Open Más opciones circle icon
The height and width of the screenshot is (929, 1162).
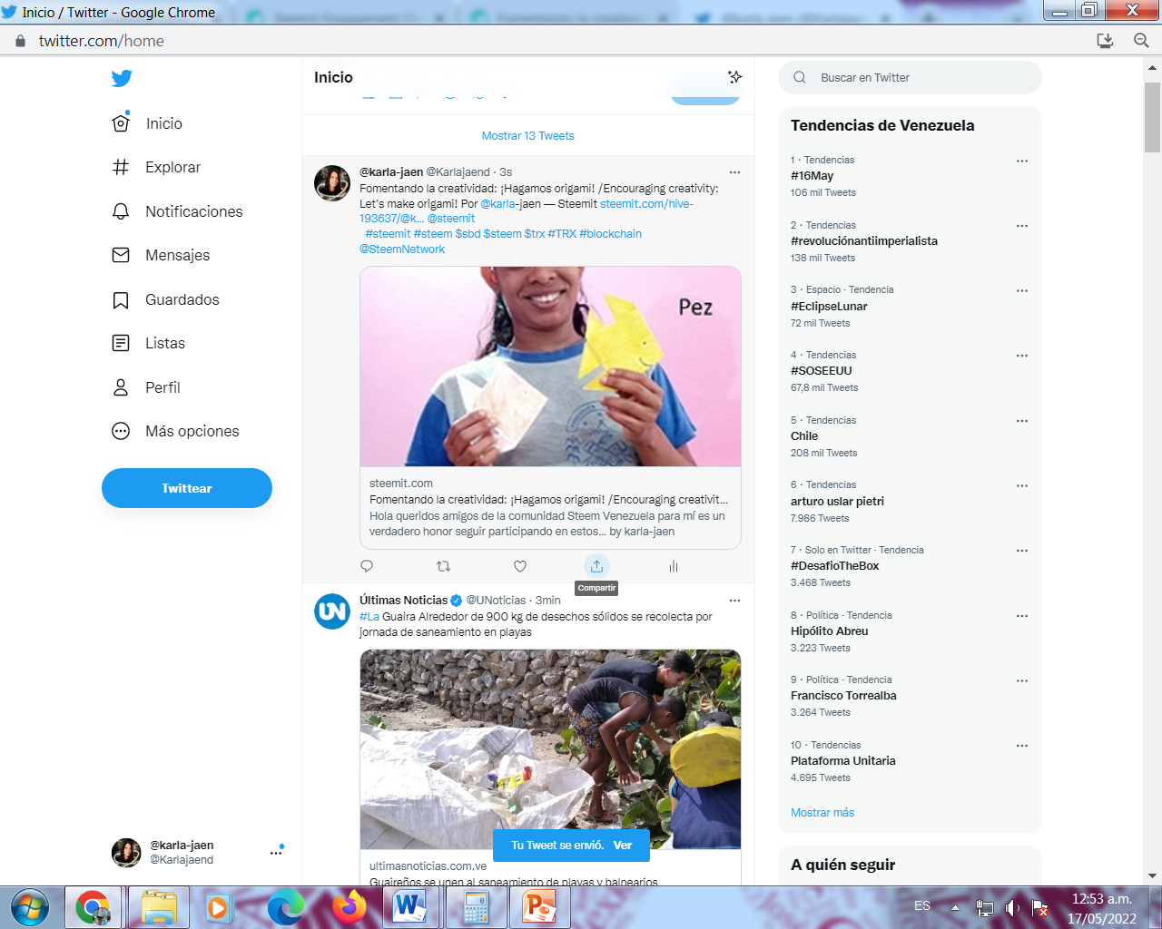pyautogui.click(x=121, y=431)
